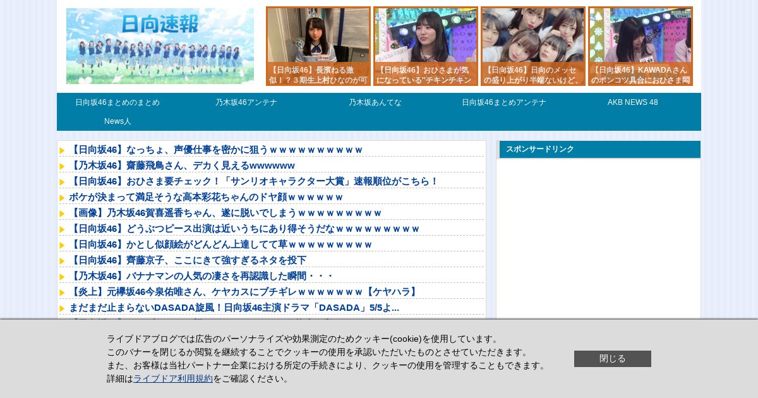Open 今泉佑唯さん ケヤハラ 炎上 article
Viewport: 758px width, 398px height.
click(244, 292)
